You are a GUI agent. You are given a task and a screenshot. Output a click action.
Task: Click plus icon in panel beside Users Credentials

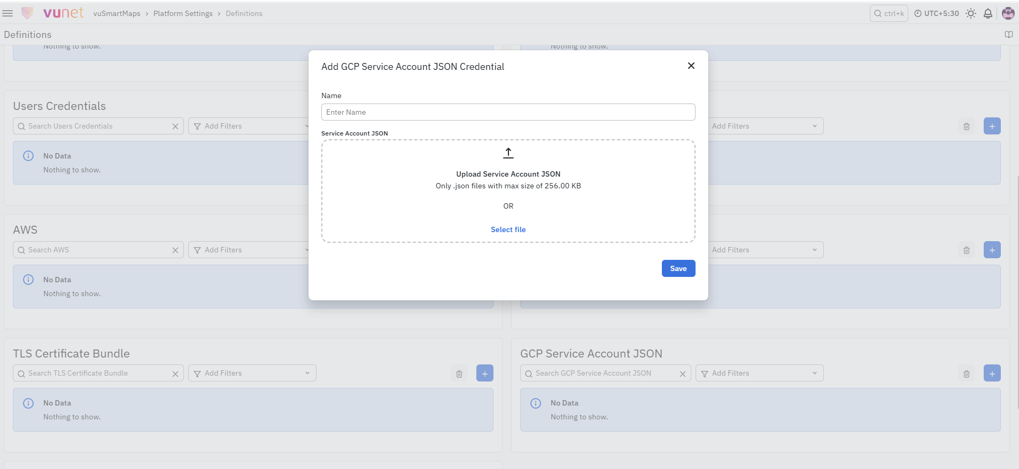click(x=992, y=126)
